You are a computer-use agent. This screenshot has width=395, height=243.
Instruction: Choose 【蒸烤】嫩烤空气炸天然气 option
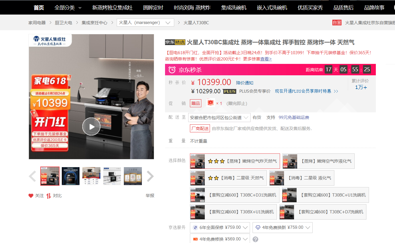[x=235, y=161]
